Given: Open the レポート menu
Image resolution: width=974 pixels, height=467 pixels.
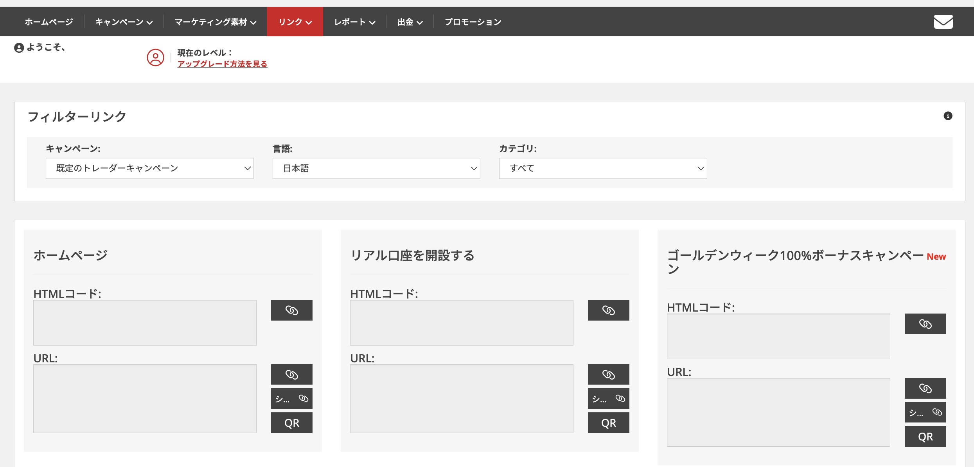Looking at the screenshot, I should tap(354, 22).
